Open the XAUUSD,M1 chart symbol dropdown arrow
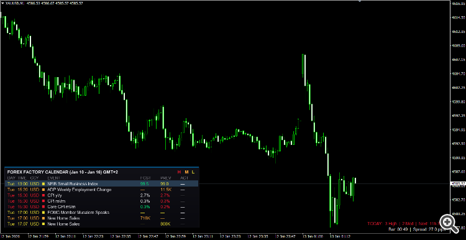Screen dimensions: 466x240 [2, 3]
